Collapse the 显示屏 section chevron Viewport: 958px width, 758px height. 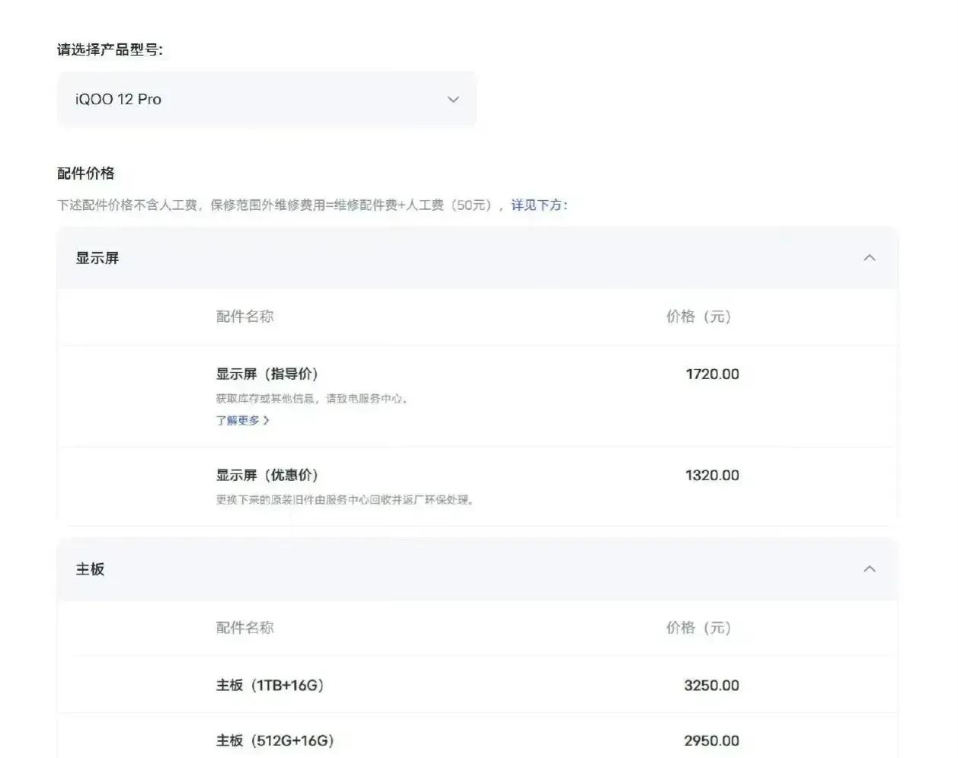click(x=870, y=258)
